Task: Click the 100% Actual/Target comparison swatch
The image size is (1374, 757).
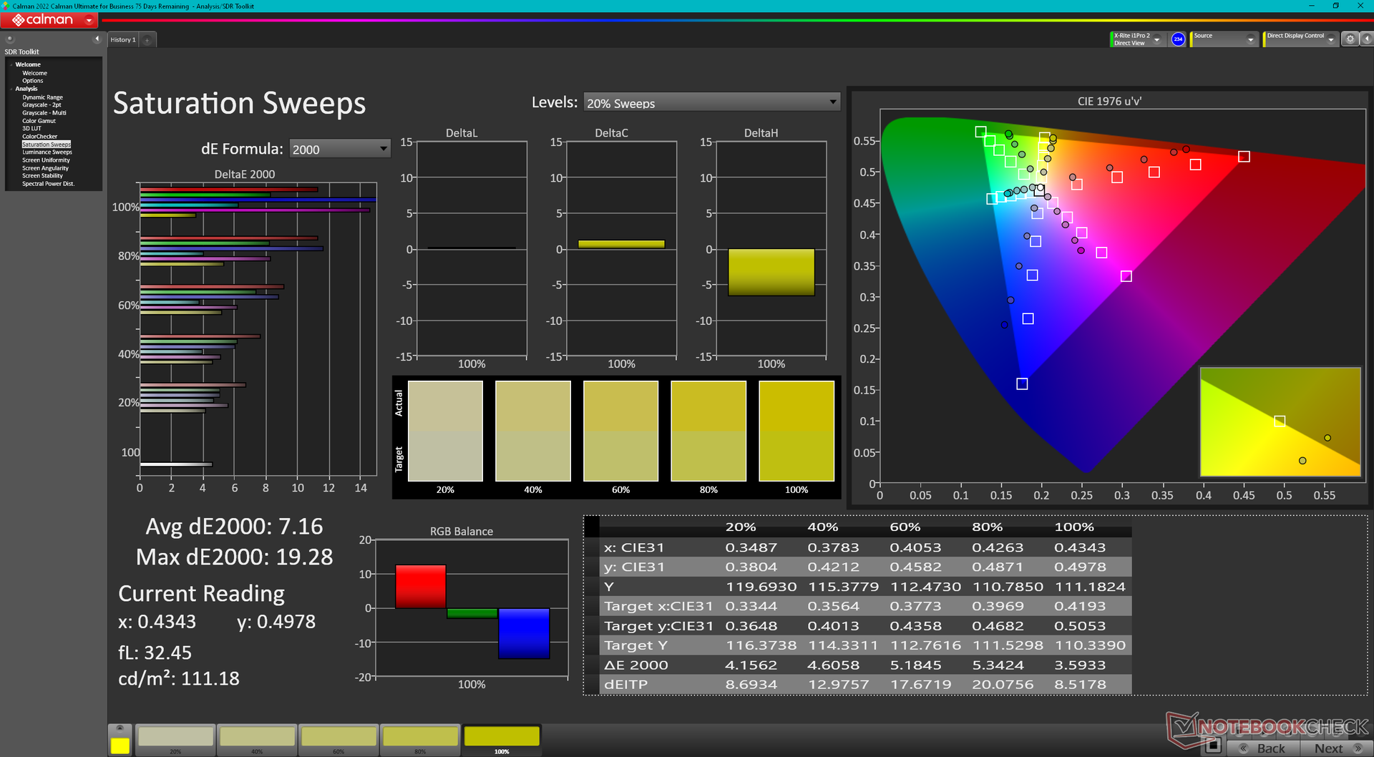Action: tap(796, 431)
